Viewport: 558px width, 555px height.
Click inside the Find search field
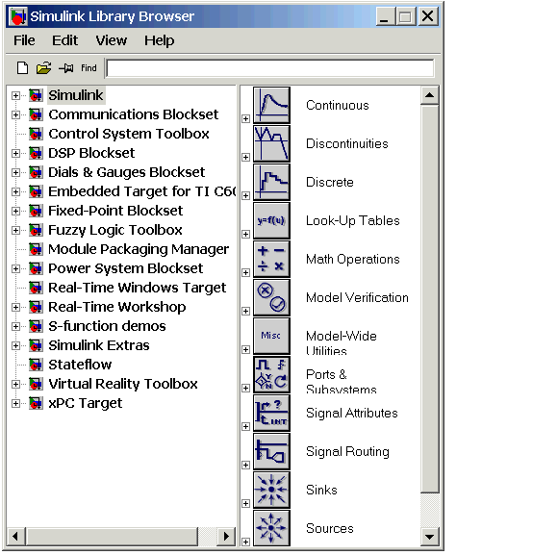point(270,68)
